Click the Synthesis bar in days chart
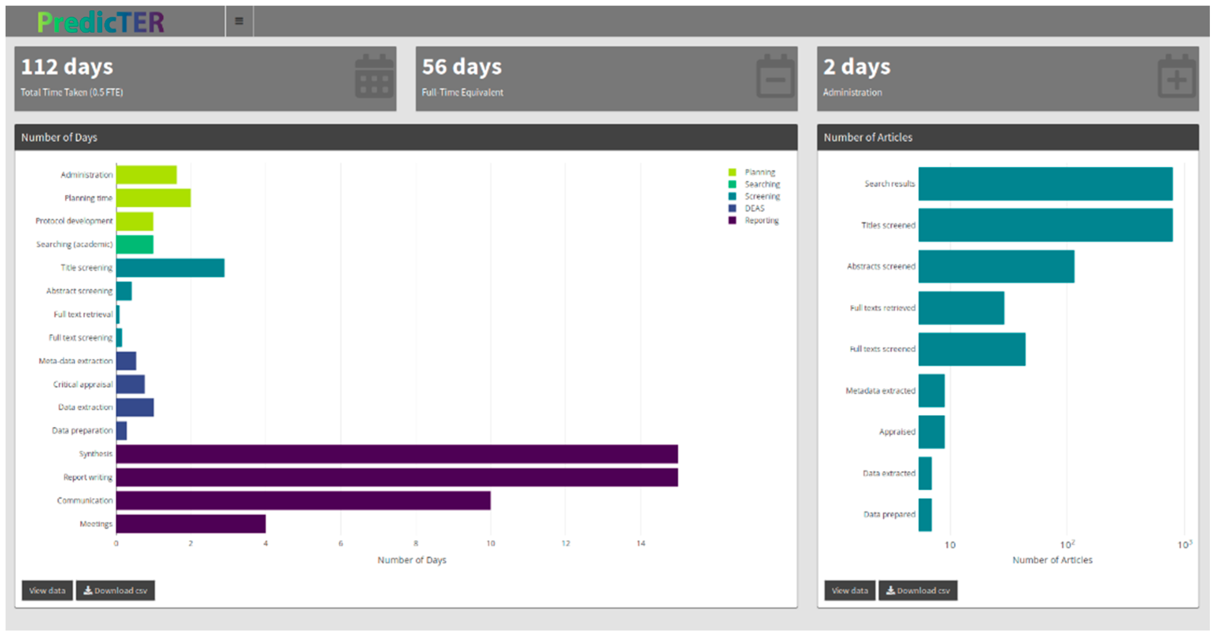 396,454
